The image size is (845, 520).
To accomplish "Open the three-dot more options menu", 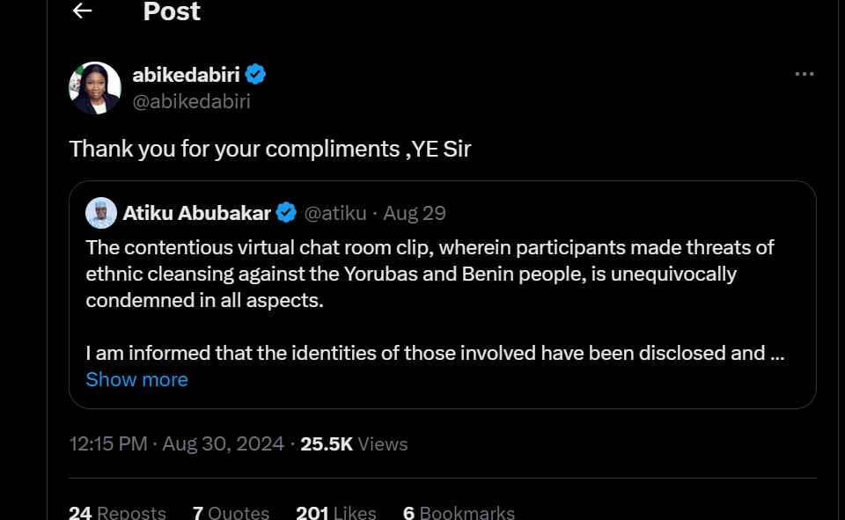I will click(x=804, y=75).
